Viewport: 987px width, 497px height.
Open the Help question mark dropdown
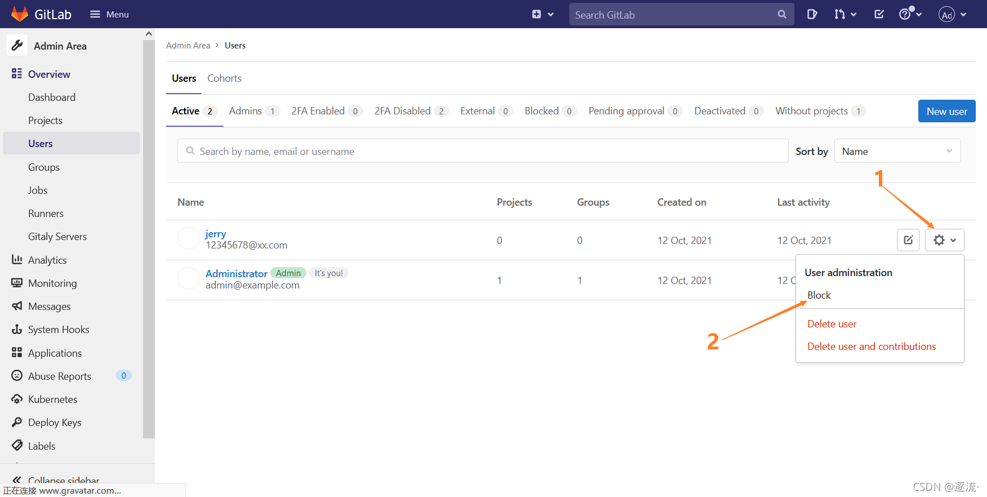[910, 14]
